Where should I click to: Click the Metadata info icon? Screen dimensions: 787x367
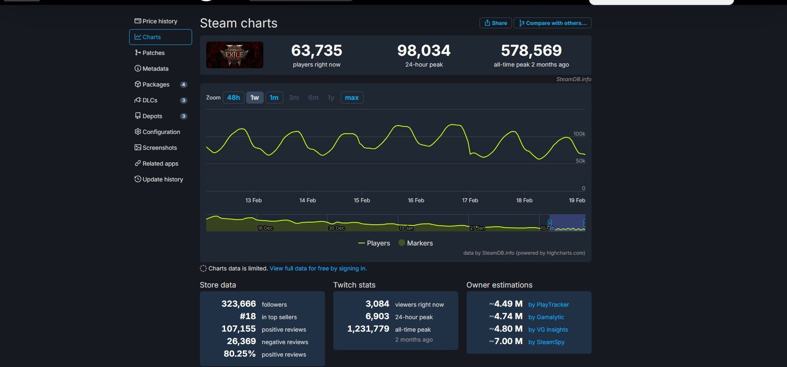[x=137, y=68]
